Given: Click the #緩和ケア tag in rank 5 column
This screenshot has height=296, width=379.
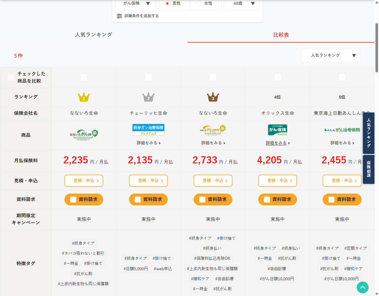Looking at the screenshot, I should pos(354,269).
